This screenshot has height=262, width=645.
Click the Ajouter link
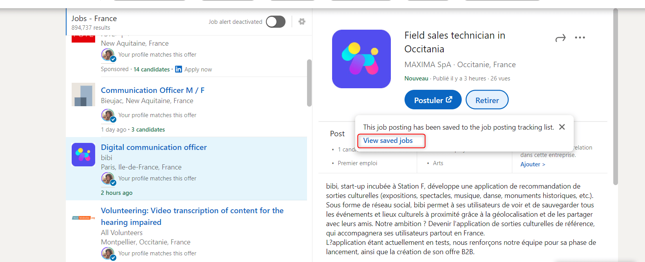532,164
